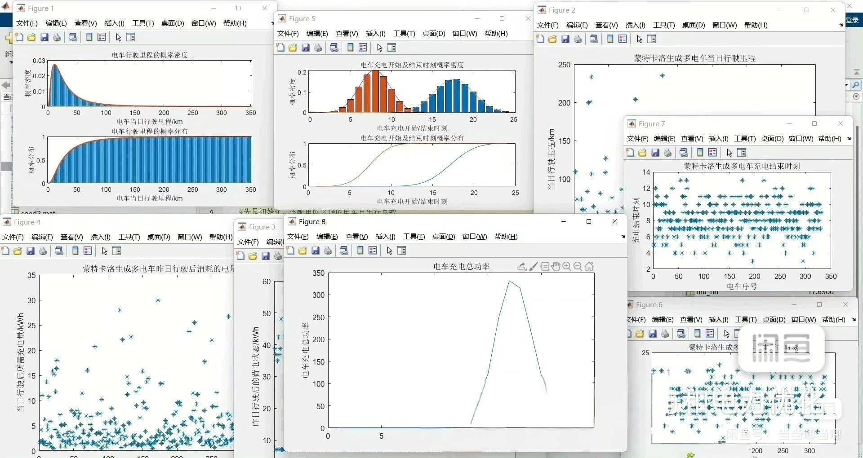Screen dimensions: 863x458
Task: Save Figure 5 using the floppy disk icon
Action: point(306,48)
